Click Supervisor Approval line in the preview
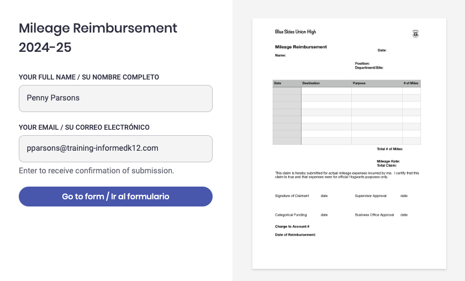Viewport: 465px width, 281px height. coord(371,196)
